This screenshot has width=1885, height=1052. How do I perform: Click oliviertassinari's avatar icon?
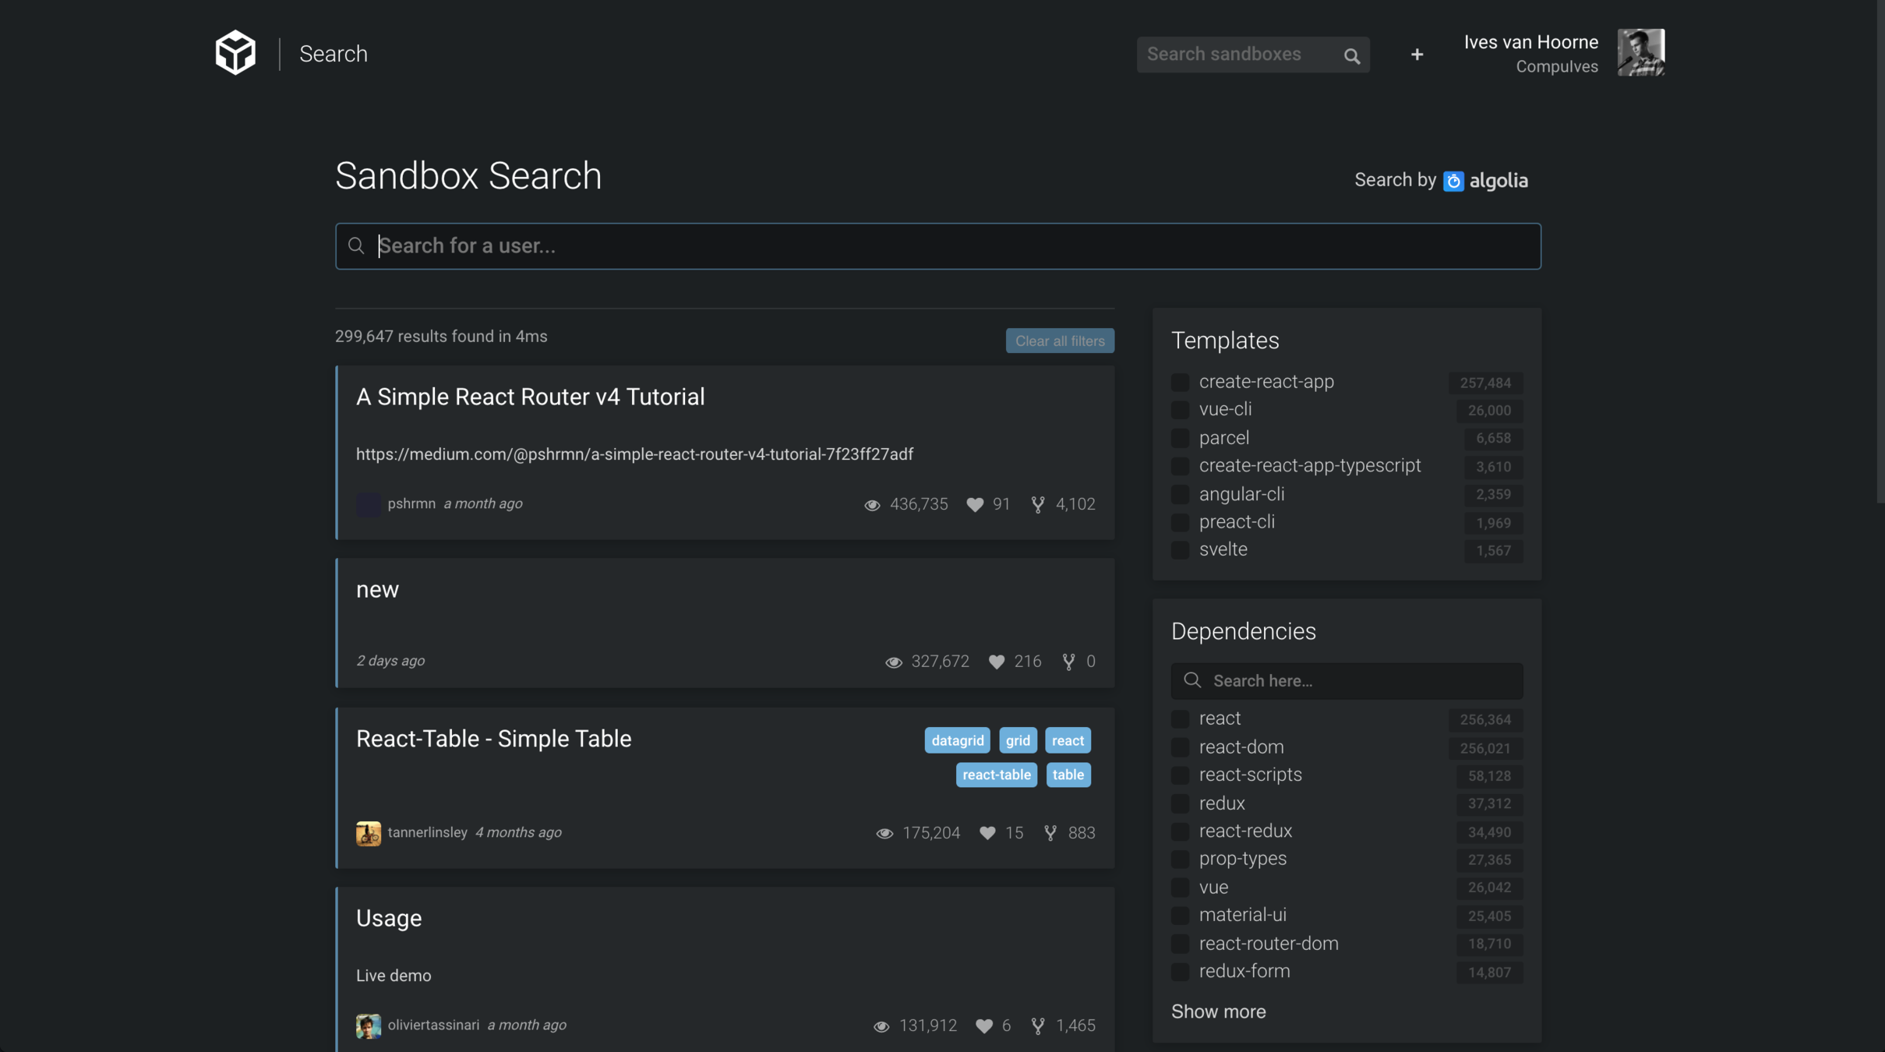[369, 1026]
